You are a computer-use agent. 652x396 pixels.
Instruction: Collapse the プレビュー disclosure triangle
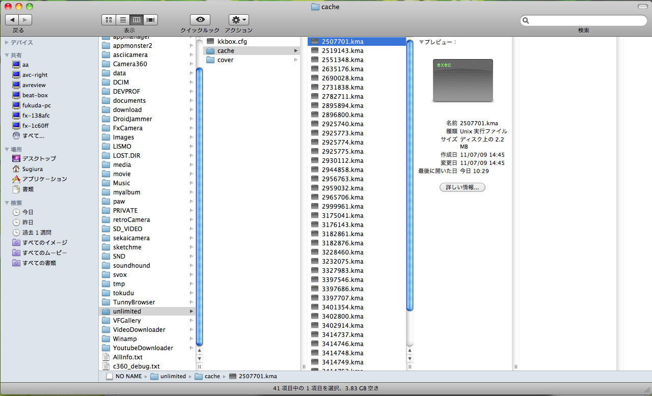tap(421, 42)
